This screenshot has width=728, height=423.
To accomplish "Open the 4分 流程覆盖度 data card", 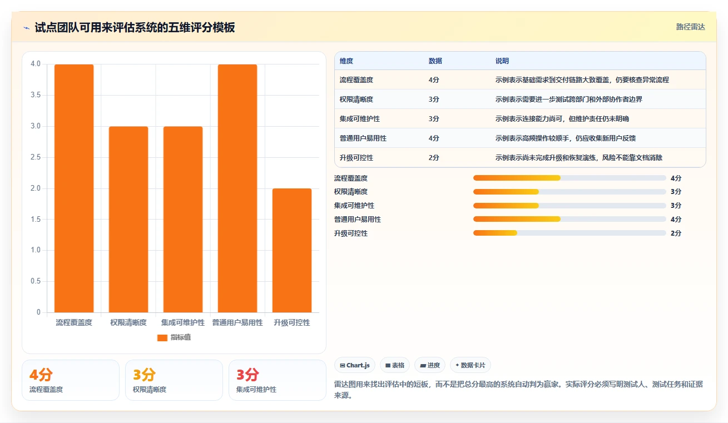I will coord(71,380).
